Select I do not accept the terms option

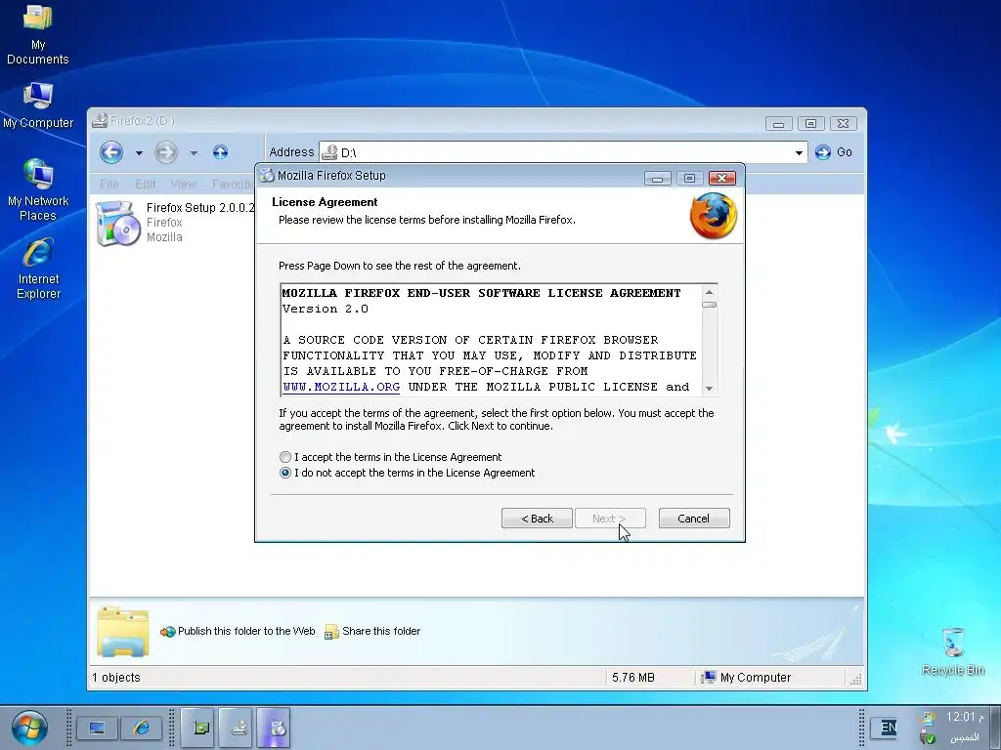pyautogui.click(x=285, y=474)
